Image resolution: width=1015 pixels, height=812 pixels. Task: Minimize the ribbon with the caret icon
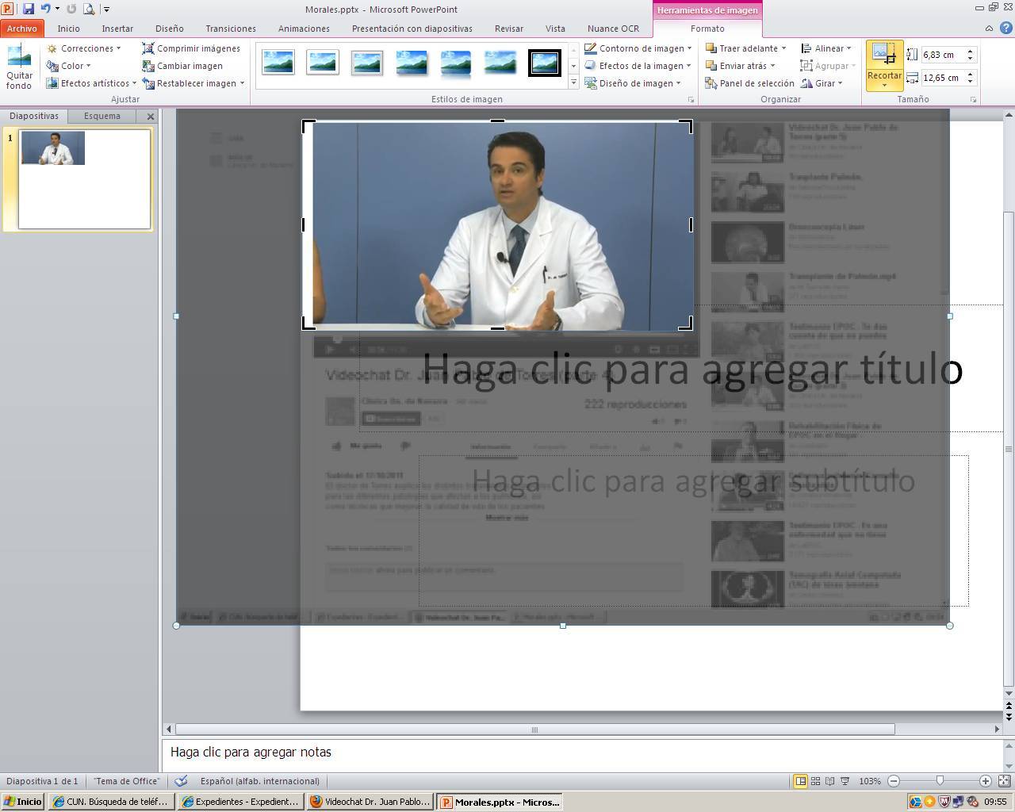[x=989, y=29]
